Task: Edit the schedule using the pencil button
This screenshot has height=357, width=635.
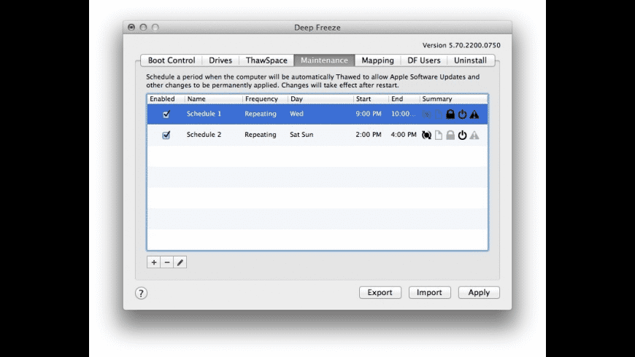Action: pos(180,262)
